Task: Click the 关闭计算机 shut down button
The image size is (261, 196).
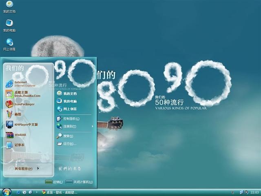Action: (79, 182)
